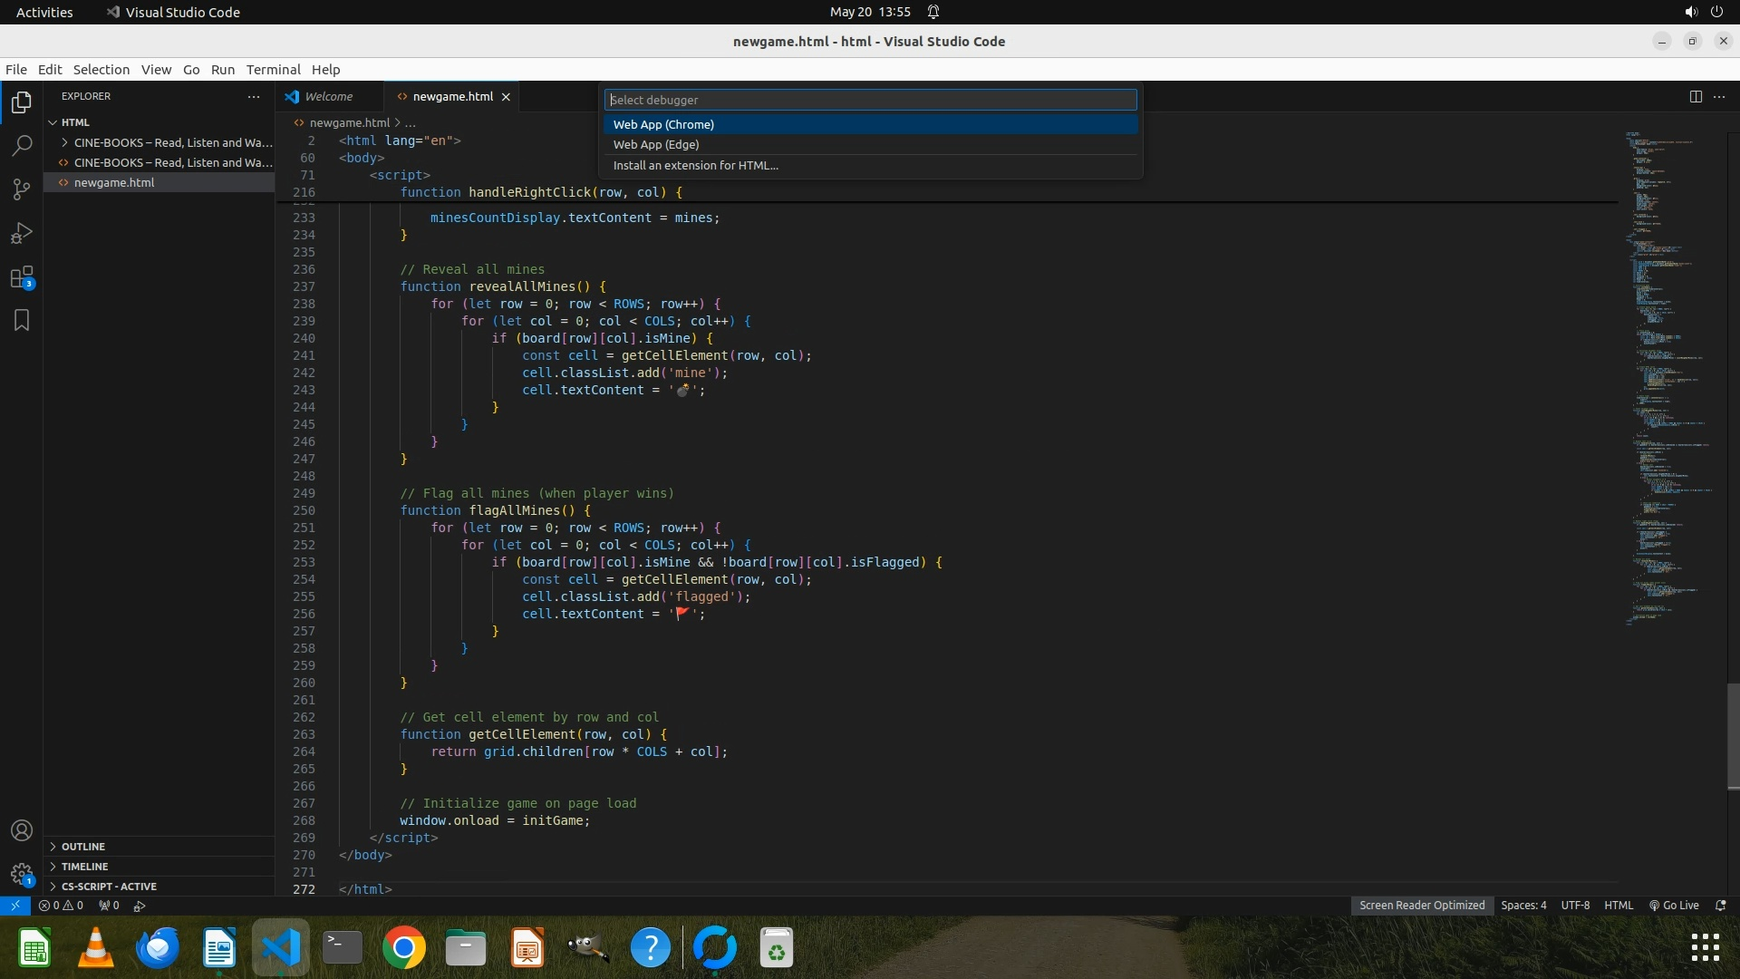Open the Source Control view
1740x979 pixels.
coord(22,189)
